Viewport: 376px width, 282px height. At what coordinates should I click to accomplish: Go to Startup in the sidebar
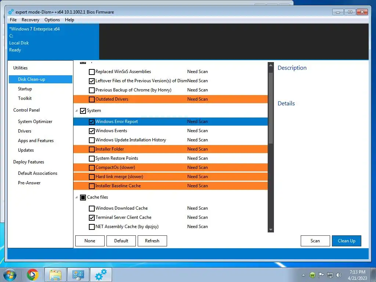[x=25, y=89]
